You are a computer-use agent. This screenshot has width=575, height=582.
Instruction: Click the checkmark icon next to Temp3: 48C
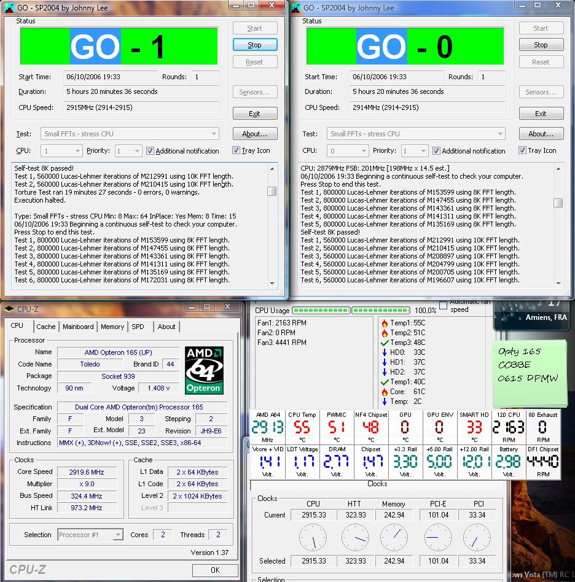coord(385,343)
